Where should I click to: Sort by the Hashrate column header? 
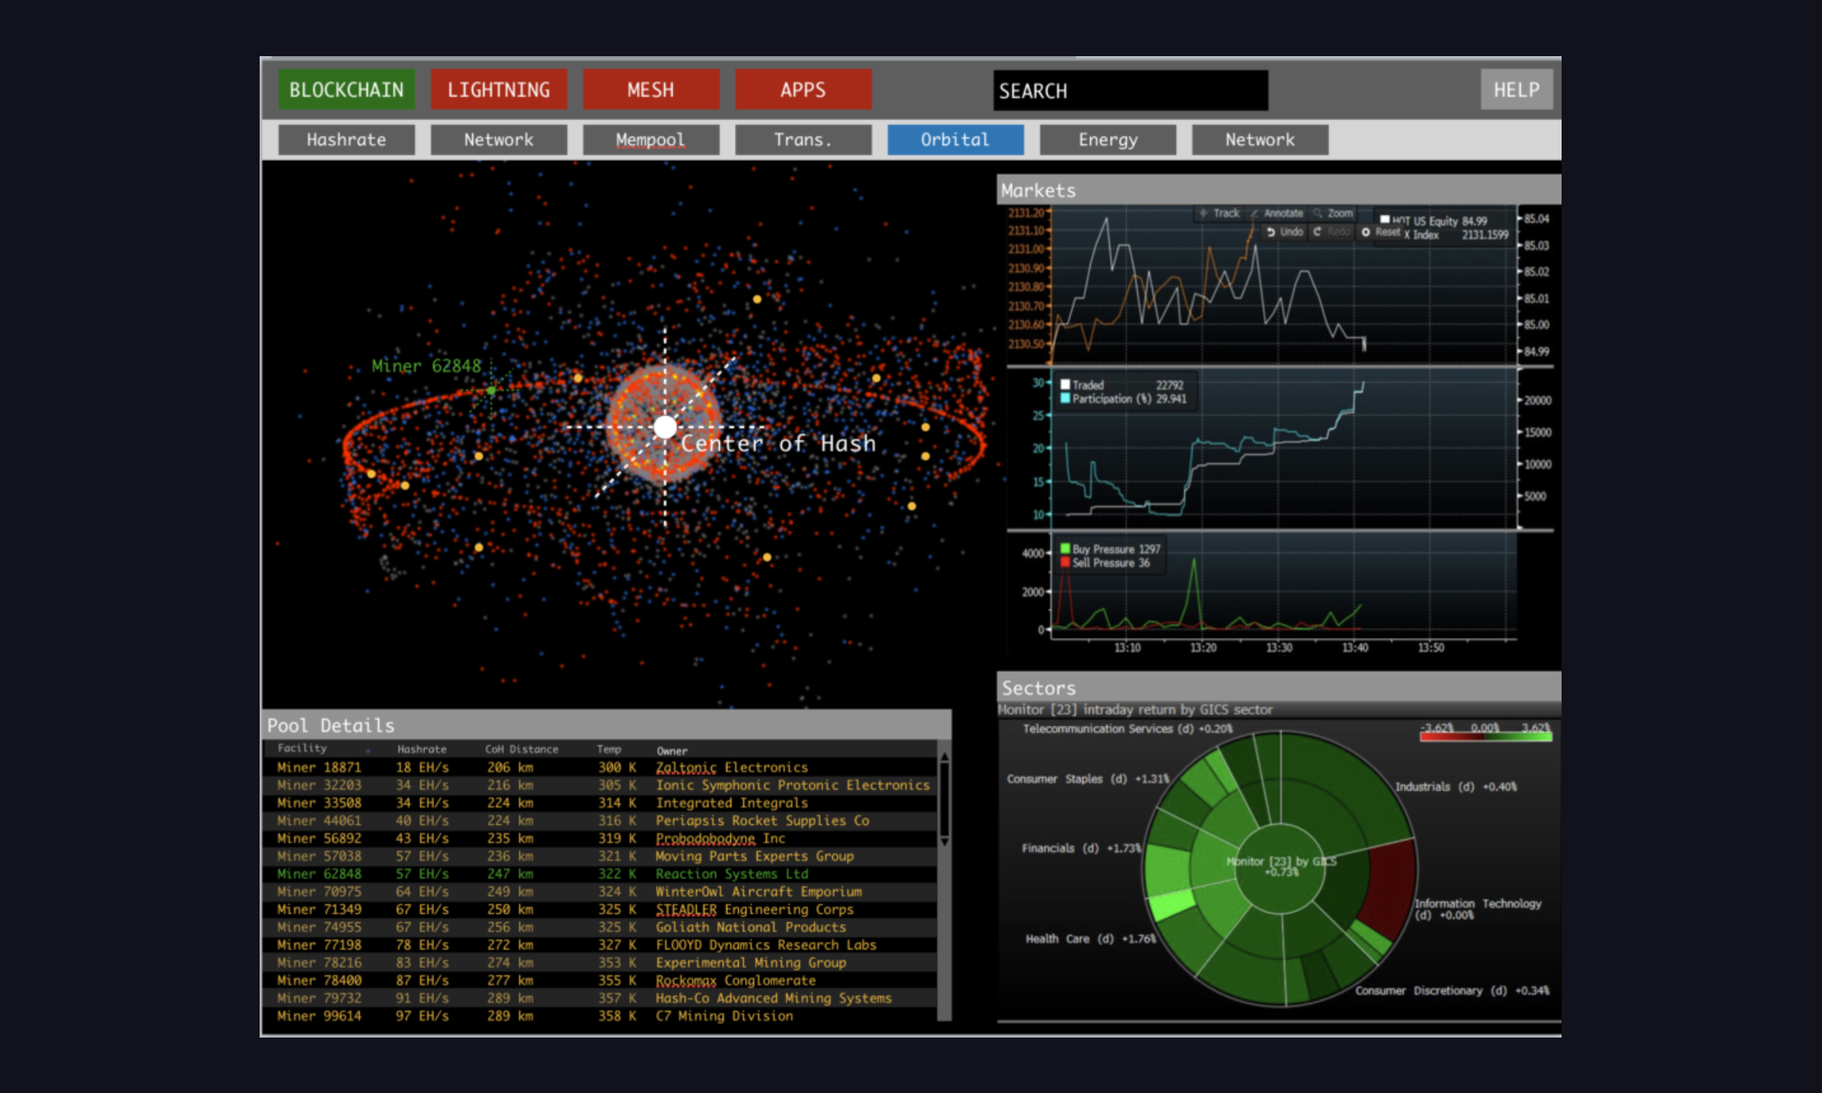421,749
